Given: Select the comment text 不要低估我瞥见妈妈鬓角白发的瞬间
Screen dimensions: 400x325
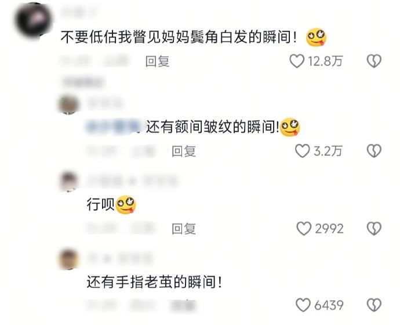Looking at the screenshot, I should tap(179, 37).
